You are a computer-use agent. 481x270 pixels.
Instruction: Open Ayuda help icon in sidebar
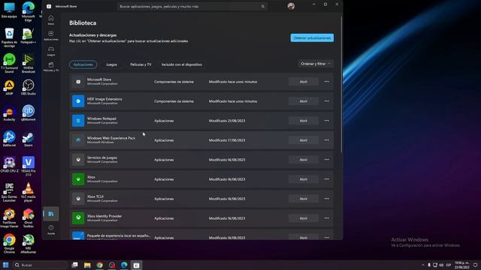51,229
